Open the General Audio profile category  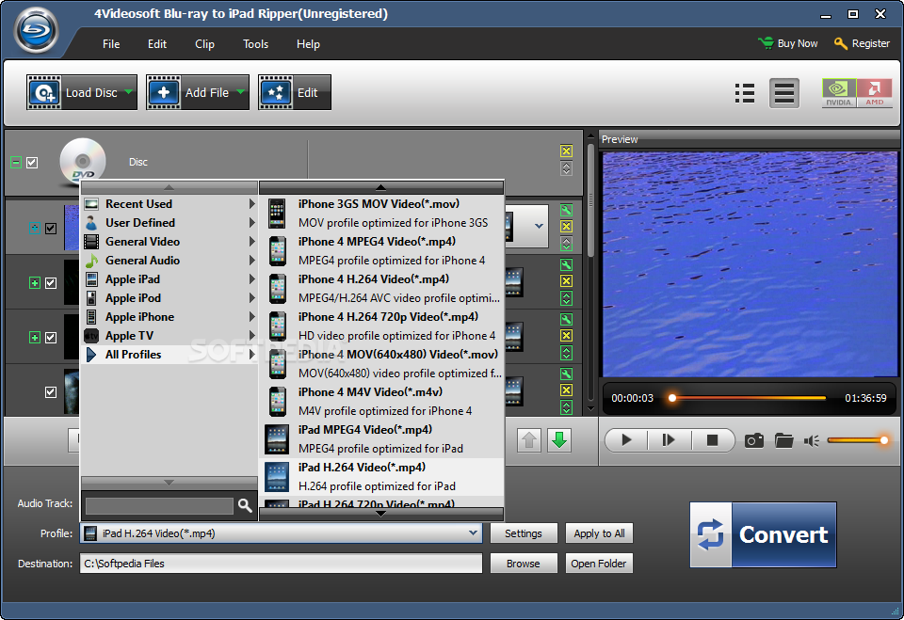[x=169, y=261]
